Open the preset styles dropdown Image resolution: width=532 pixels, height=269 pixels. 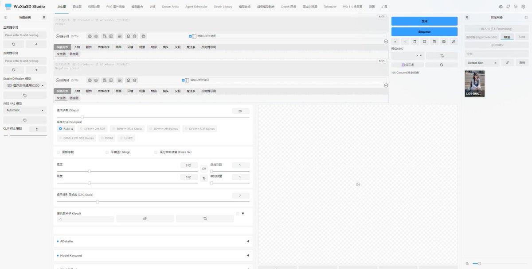[x=408, y=56]
